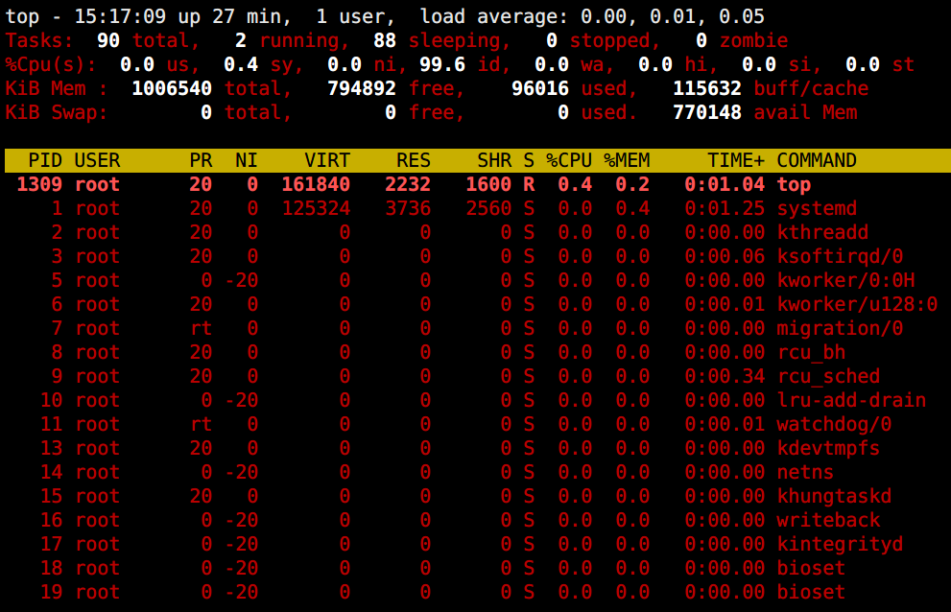The image size is (951, 612).
Task: Select the VIRT column header
Action: click(327, 160)
